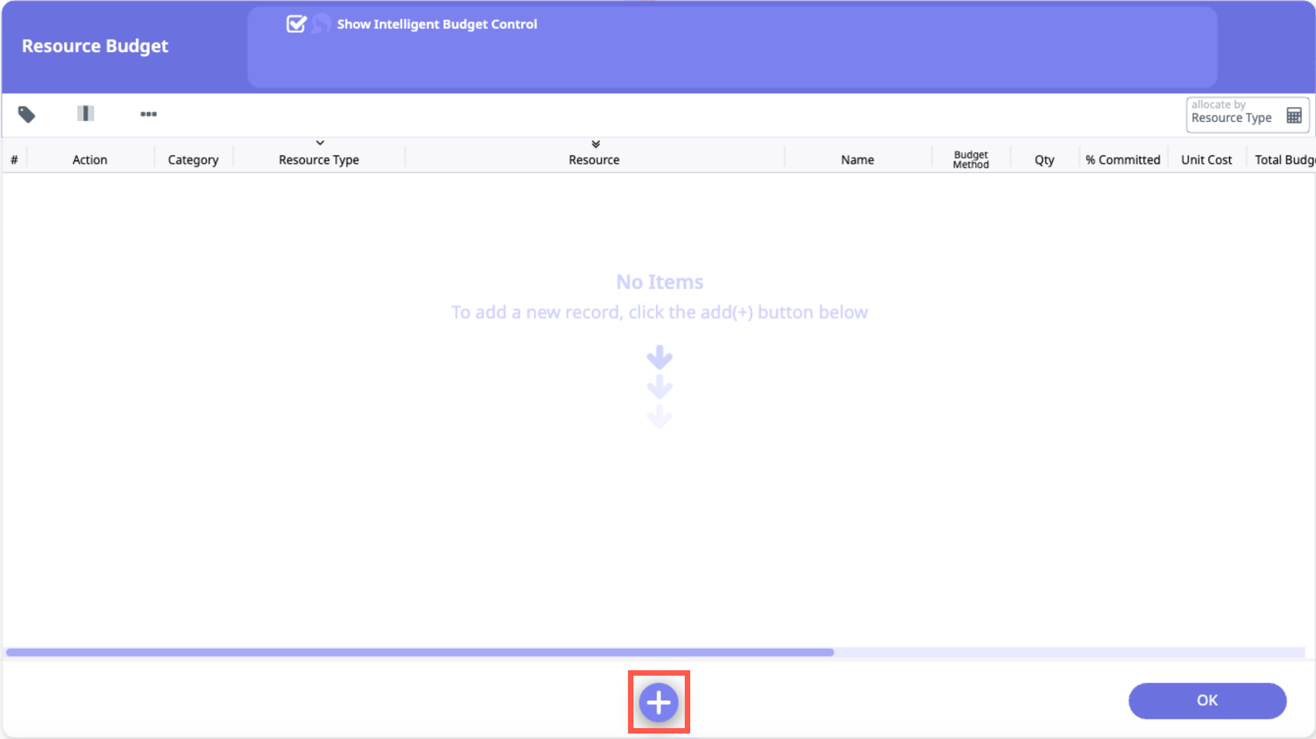Image resolution: width=1316 pixels, height=739 pixels.
Task: Click the Category column header
Action: (193, 160)
